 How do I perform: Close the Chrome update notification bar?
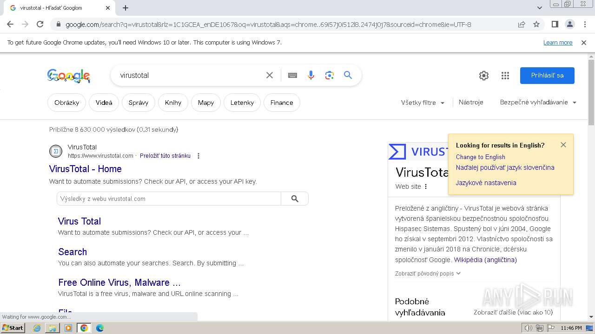coord(584,43)
